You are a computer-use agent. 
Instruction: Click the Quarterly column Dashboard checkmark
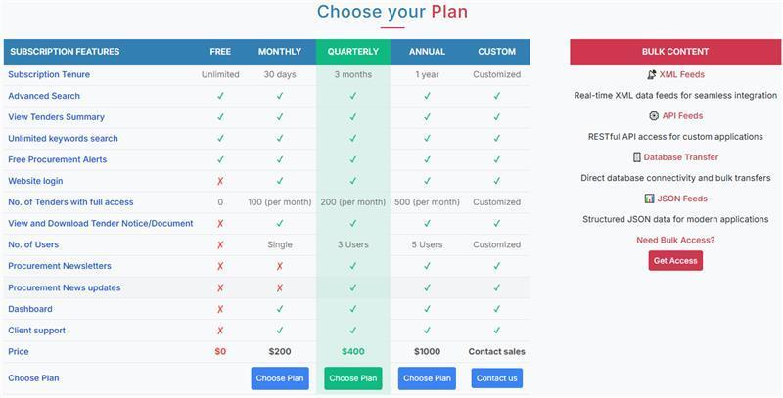tap(353, 309)
